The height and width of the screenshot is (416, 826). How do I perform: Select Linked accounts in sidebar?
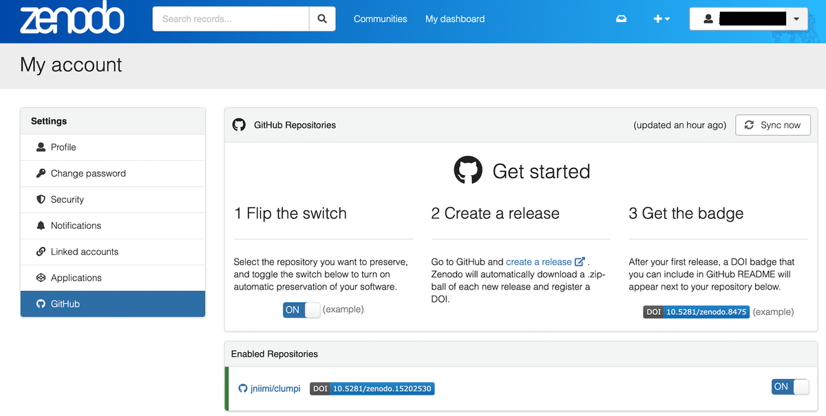coord(85,252)
